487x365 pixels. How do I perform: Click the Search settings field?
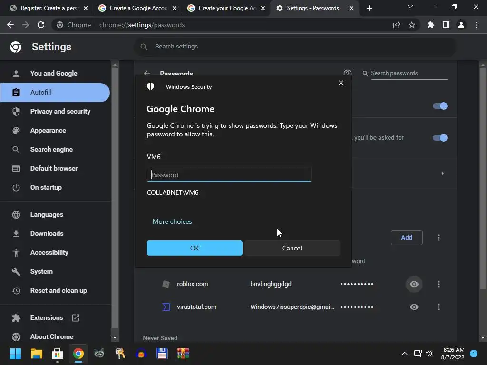pos(295,47)
